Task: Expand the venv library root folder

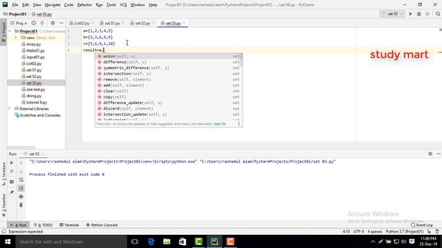Action: point(16,37)
